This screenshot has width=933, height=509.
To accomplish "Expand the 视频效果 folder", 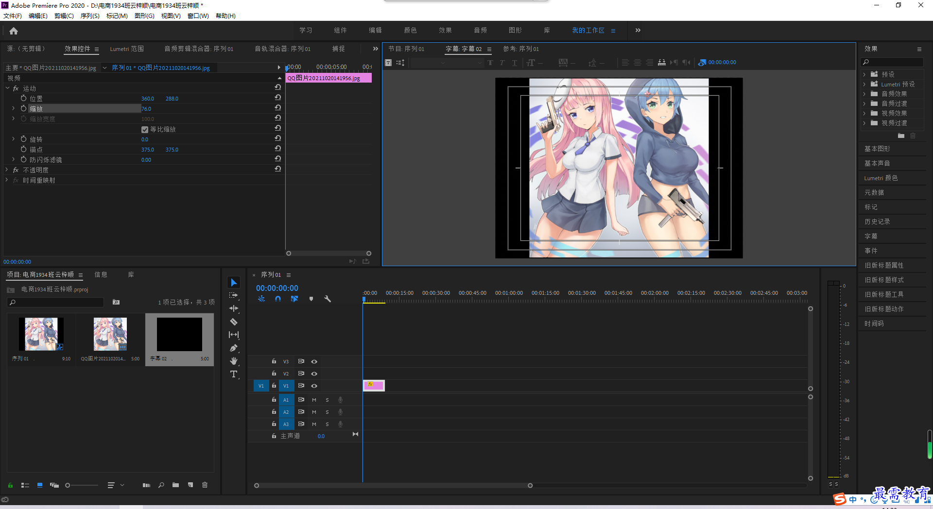I will point(864,113).
